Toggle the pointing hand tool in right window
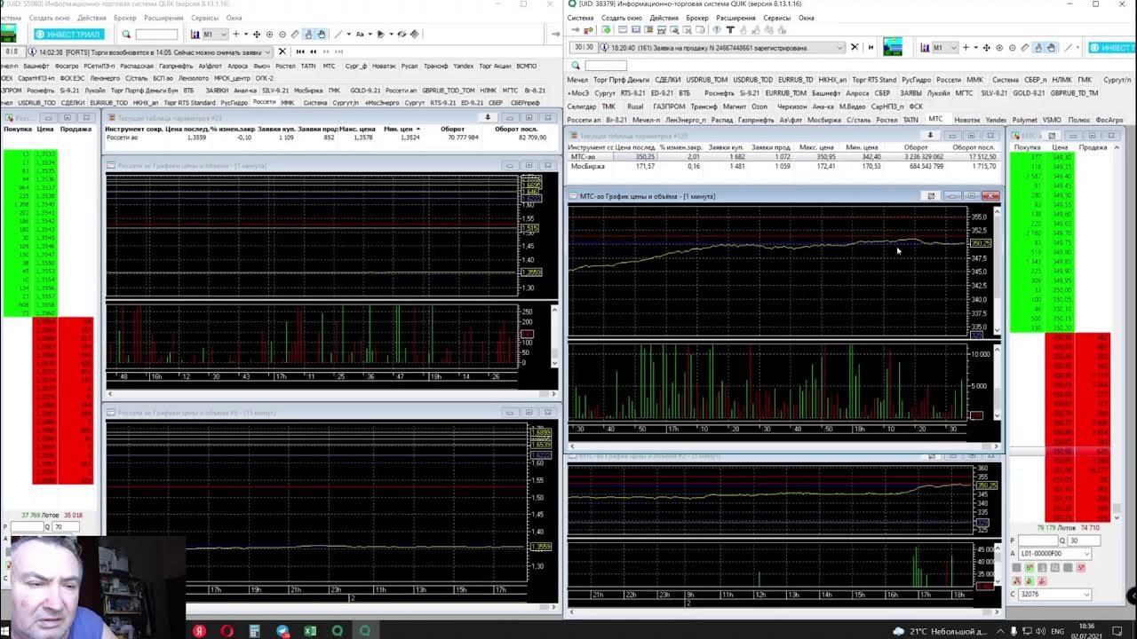Image resolution: width=1137 pixels, height=639 pixels. tap(1039, 48)
